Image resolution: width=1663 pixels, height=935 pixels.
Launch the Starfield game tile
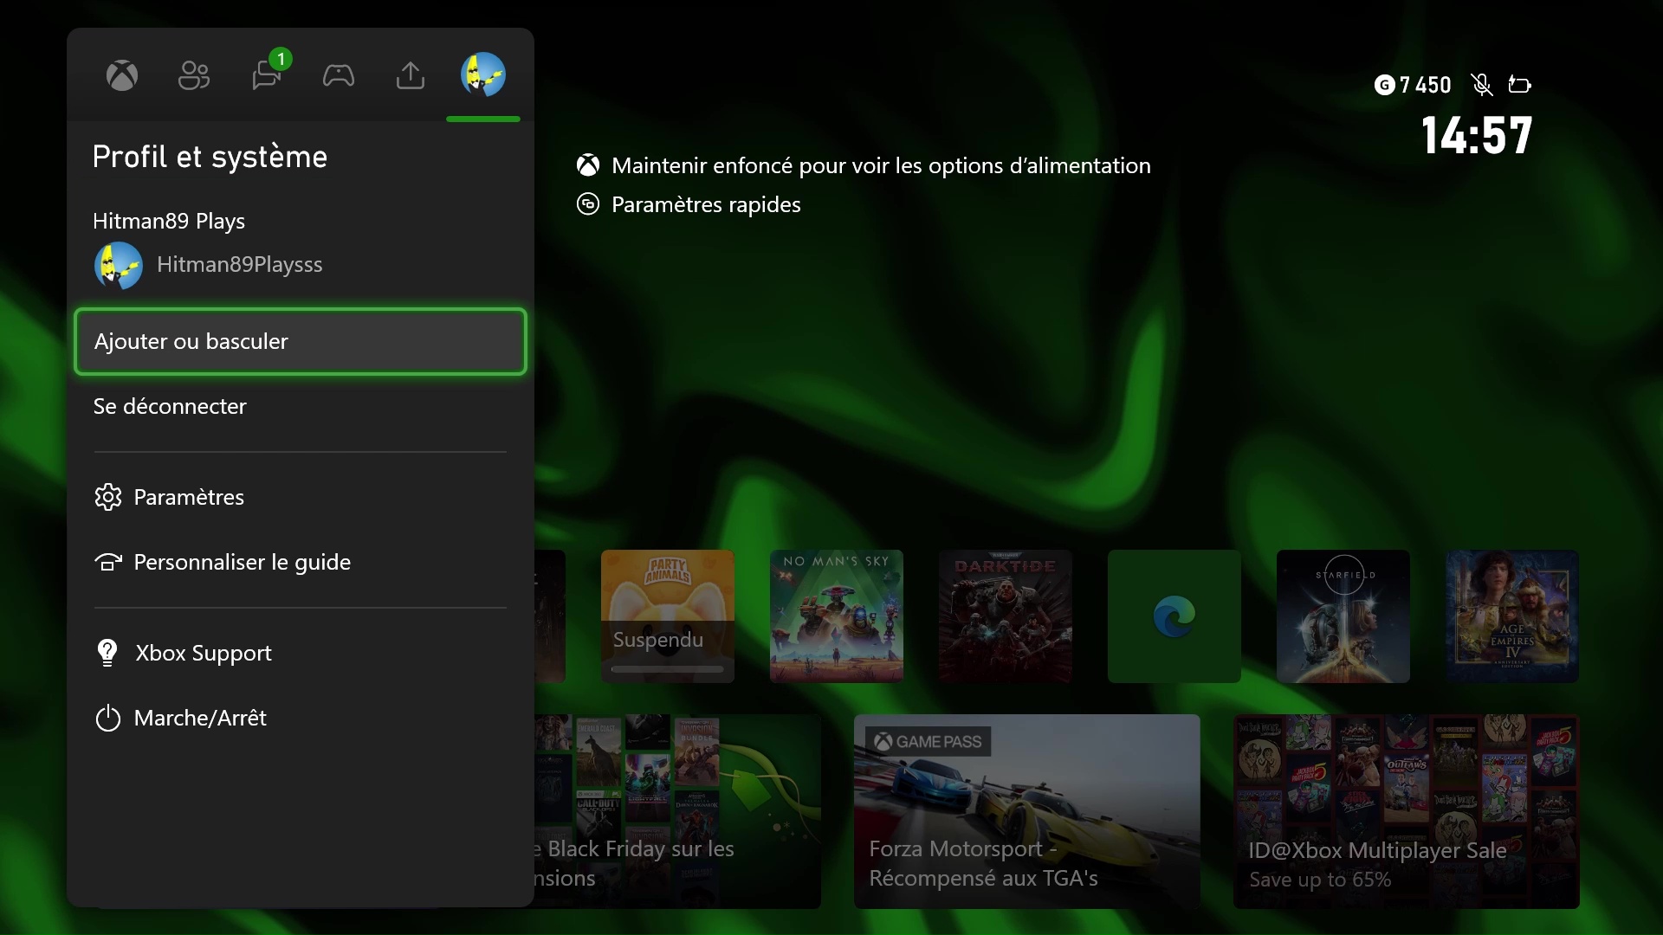[x=1343, y=616]
